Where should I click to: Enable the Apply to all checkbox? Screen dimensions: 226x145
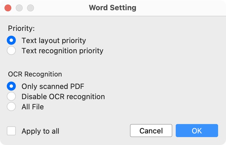11,131
